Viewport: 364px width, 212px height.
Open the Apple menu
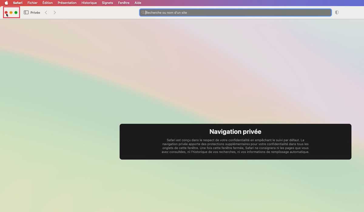coord(6,3)
